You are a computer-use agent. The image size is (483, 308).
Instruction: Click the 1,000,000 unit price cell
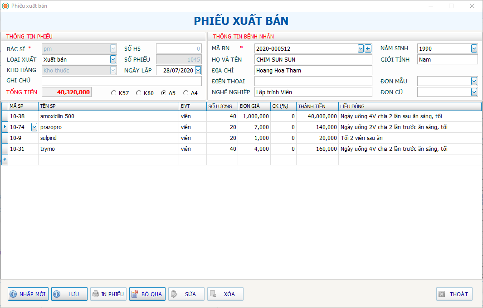tap(254, 116)
